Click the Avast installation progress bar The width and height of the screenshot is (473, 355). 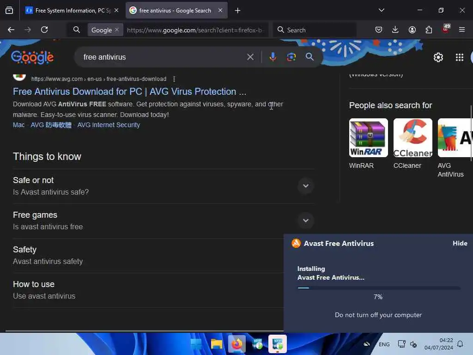click(x=379, y=288)
